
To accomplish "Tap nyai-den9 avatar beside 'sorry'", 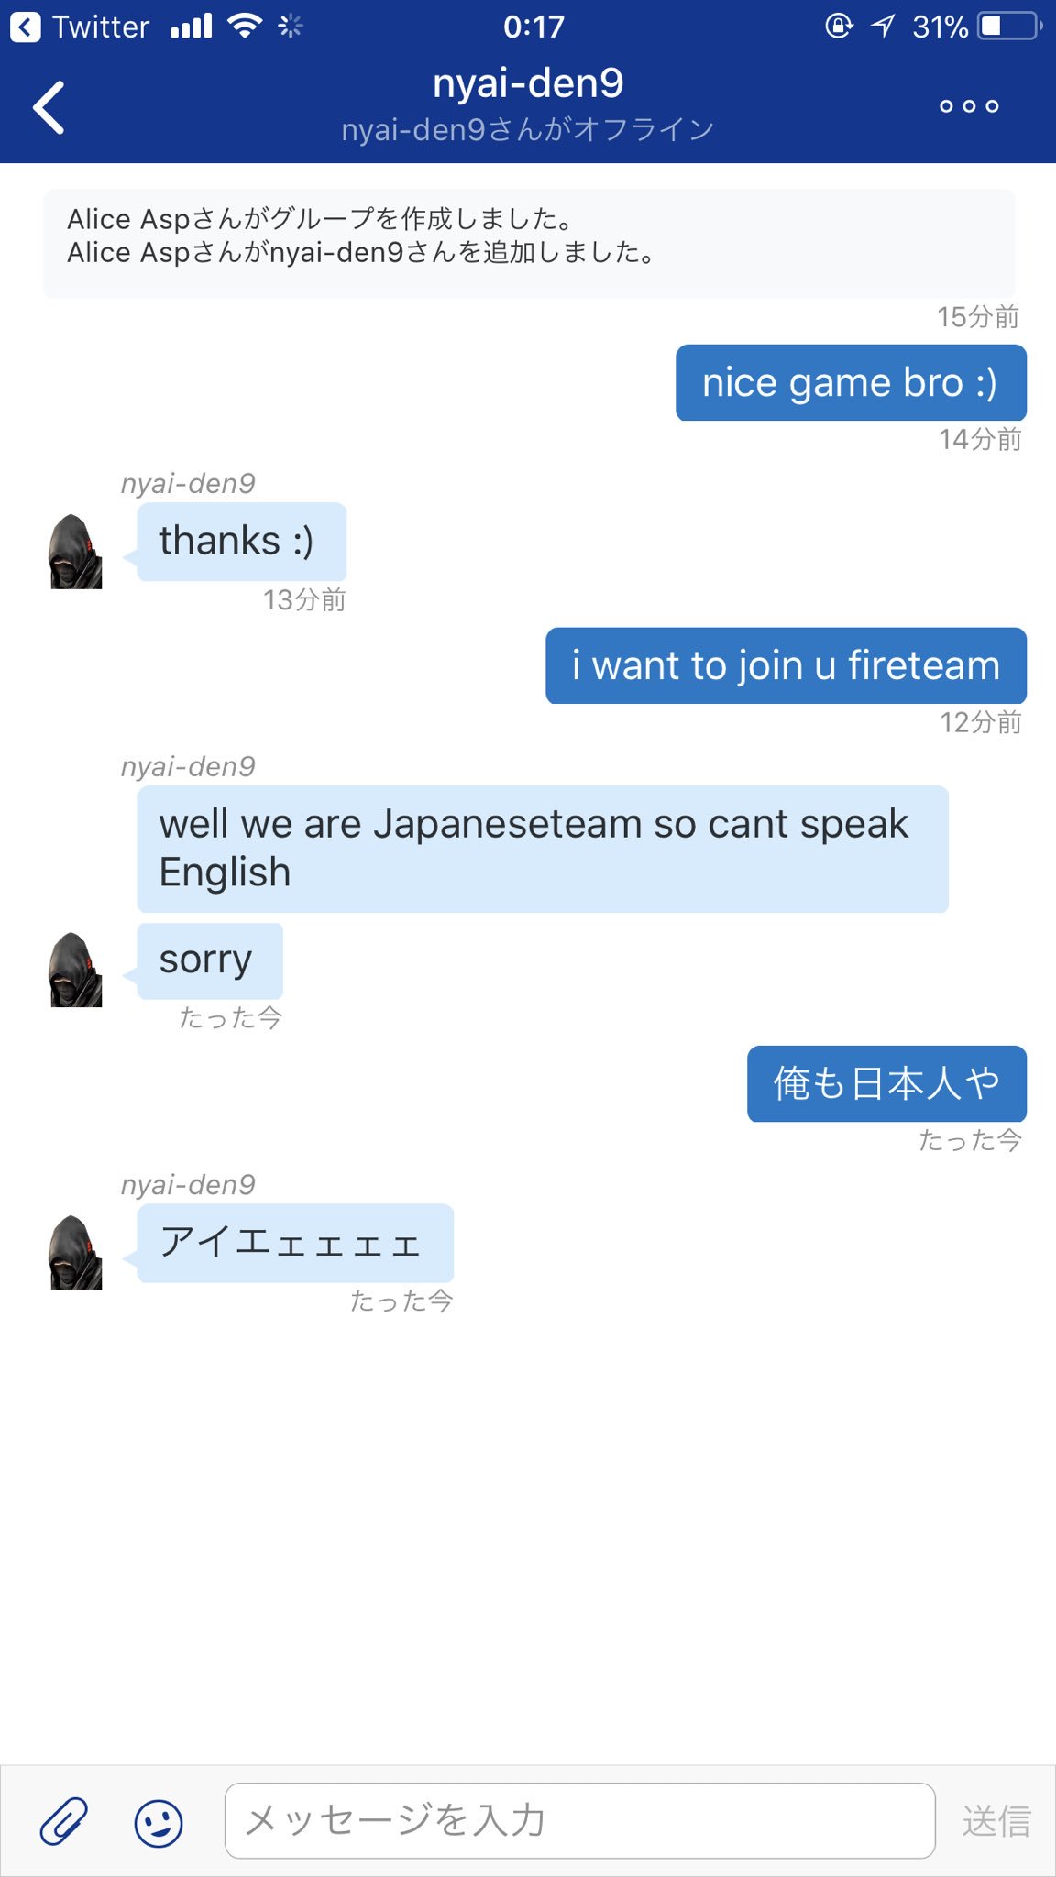I will tap(75, 970).
